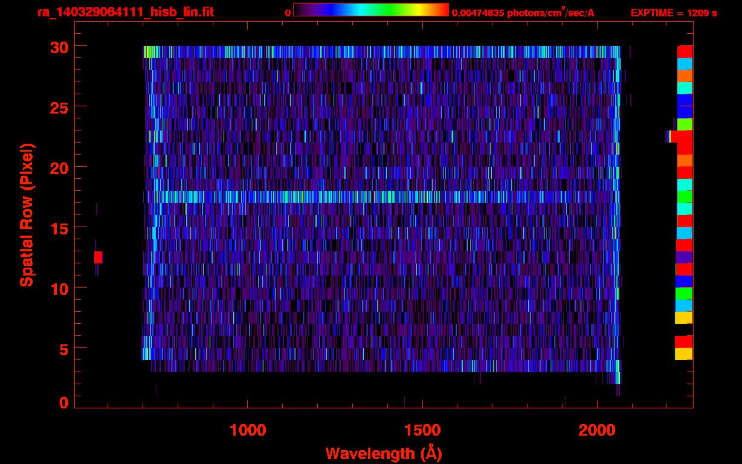Click the file name ra_140329064111_hisb_lin.fit title
The height and width of the screenshot is (464, 742).
pos(125,12)
